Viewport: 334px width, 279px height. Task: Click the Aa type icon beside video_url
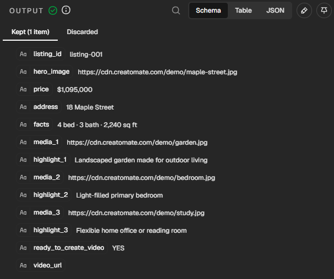tap(23, 265)
